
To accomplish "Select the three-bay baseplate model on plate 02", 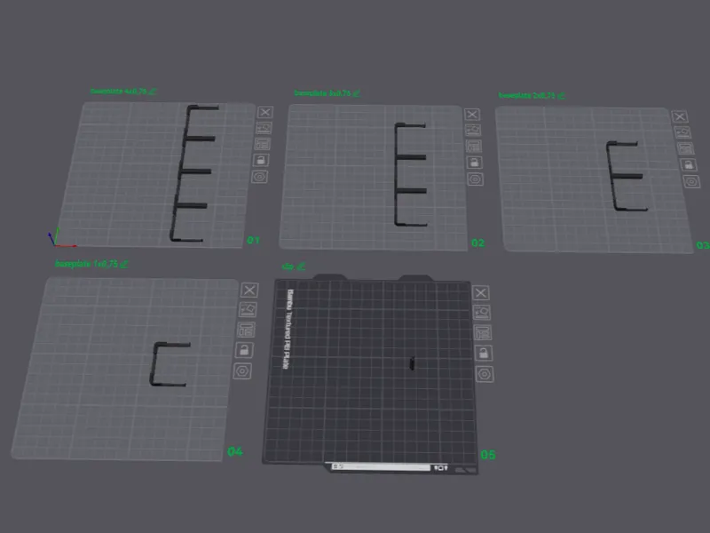I will click(x=397, y=174).
